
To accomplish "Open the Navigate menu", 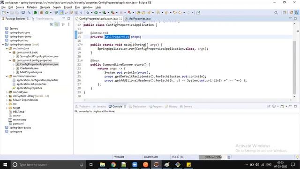I will tap(45, 8).
